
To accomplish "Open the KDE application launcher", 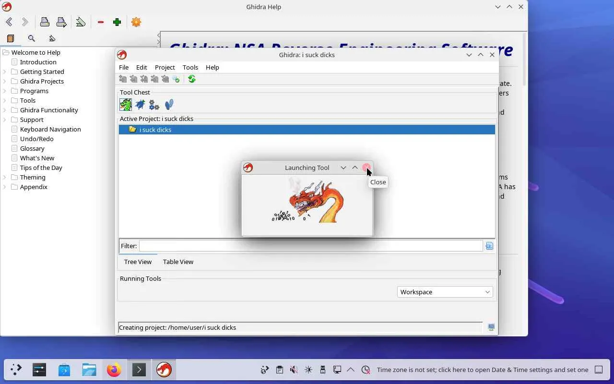I will click(16, 370).
